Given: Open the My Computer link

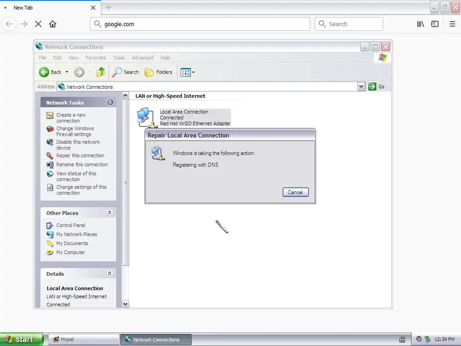Looking at the screenshot, I should click(x=71, y=252).
